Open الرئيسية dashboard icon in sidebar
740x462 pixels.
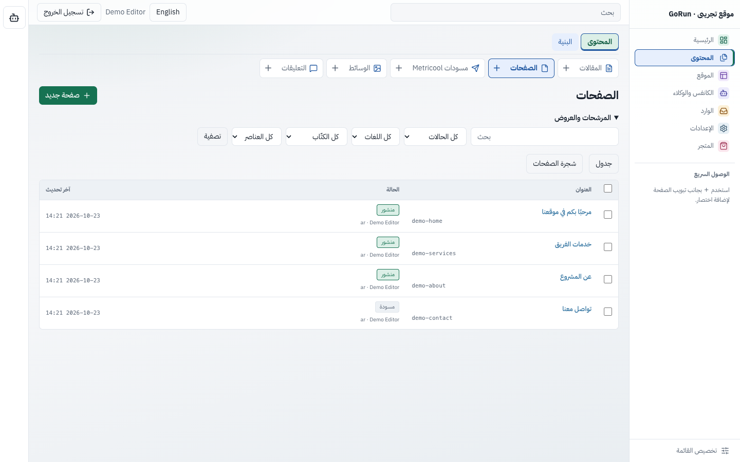(724, 40)
